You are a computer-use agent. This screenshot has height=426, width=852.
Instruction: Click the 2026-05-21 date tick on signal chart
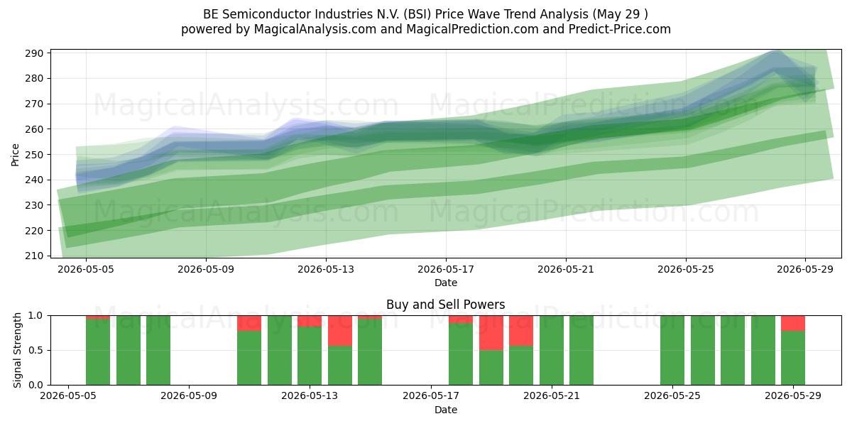point(552,396)
